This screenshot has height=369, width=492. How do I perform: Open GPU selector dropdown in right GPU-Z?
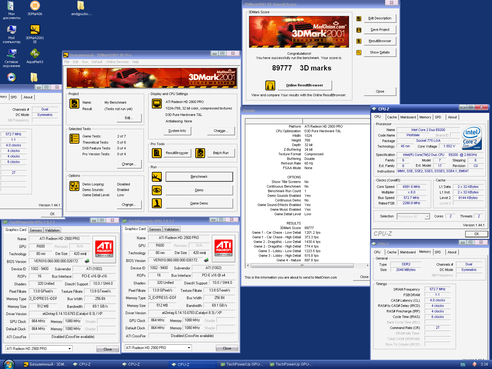click(189, 348)
